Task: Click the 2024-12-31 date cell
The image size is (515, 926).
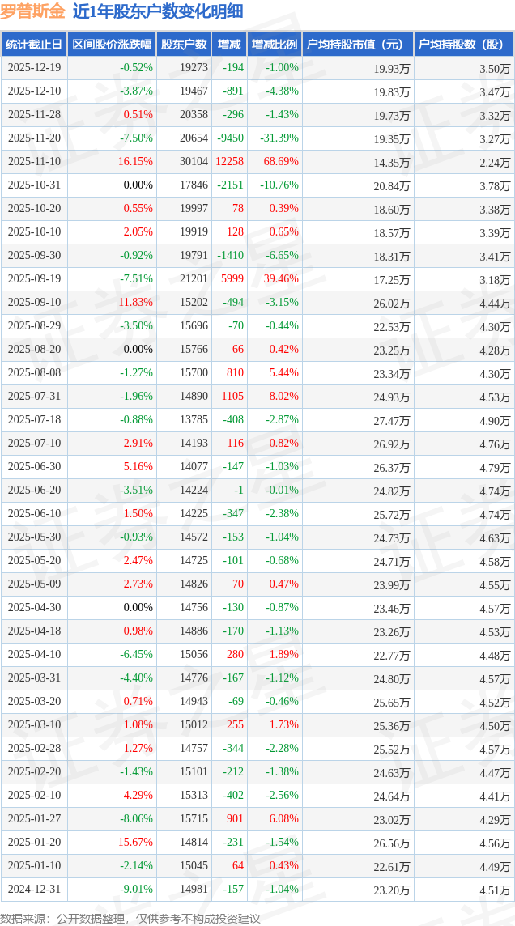Action: 34,890
